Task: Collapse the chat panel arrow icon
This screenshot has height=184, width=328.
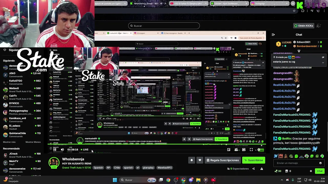Action: 273,34
